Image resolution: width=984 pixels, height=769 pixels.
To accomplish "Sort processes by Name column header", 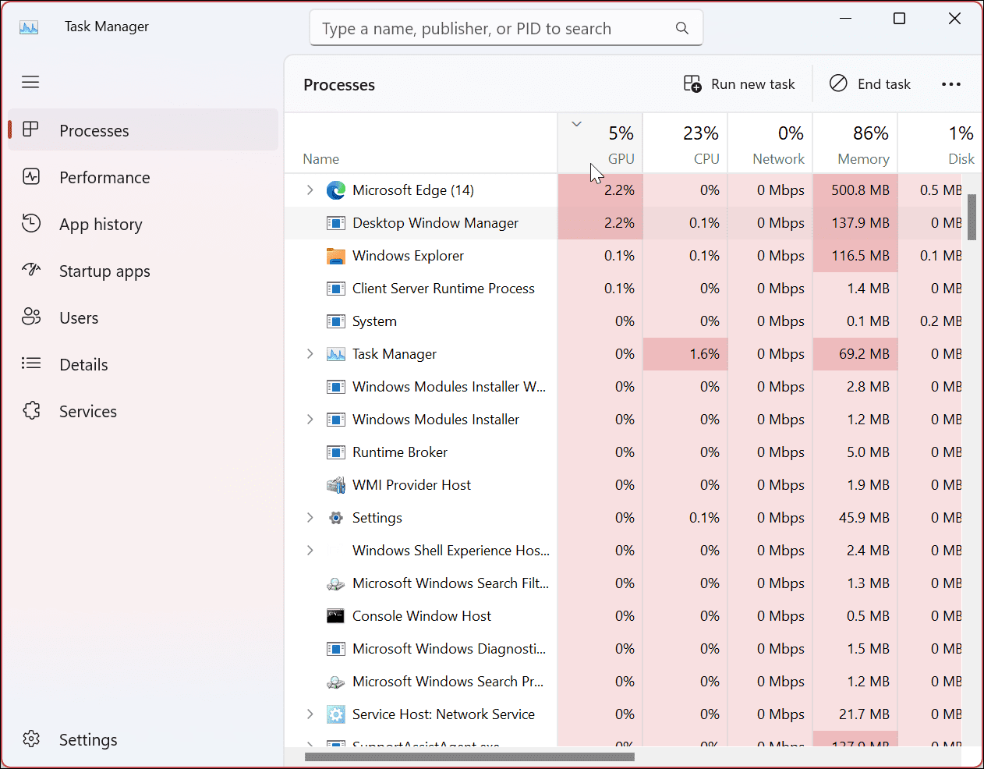I will [x=421, y=144].
